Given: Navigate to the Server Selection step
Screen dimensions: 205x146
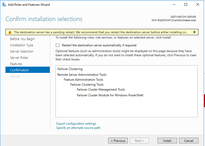Looking at the screenshot, I should click(x=22, y=52).
